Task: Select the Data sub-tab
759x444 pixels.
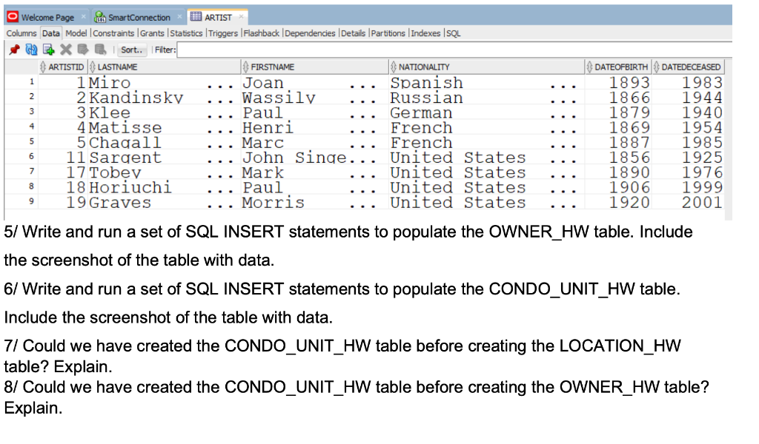Action: (50, 33)
